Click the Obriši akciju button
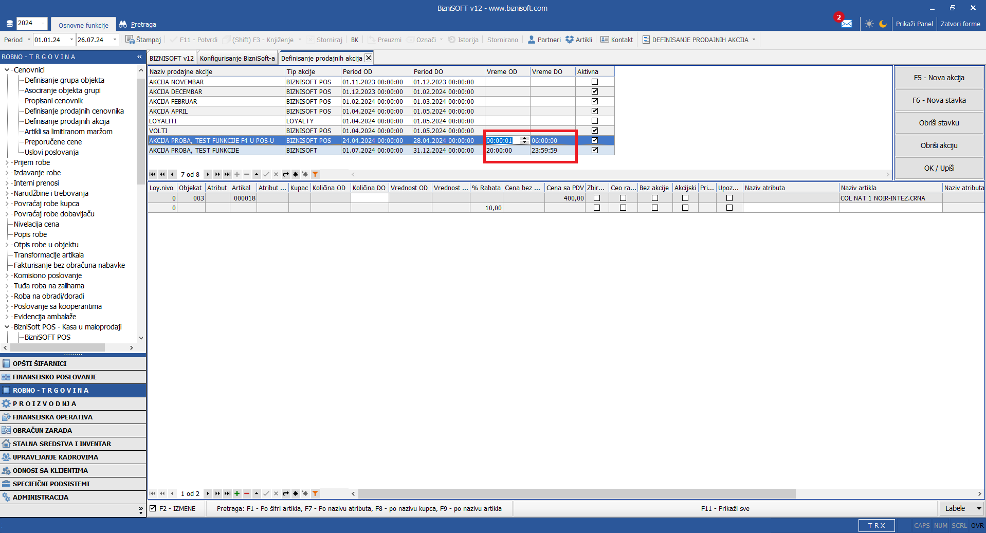 pos(939,145)
